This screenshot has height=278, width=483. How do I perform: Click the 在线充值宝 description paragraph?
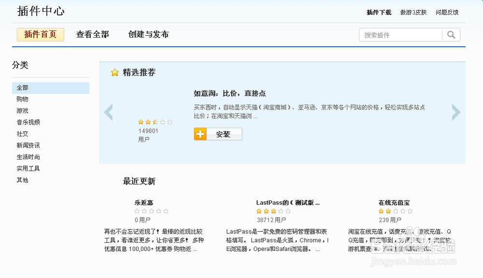point(399,240)
